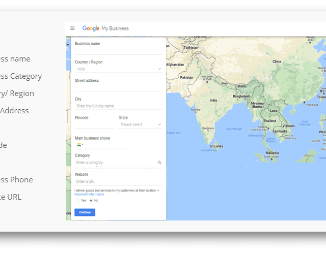Click the Google My Business logo

pos(105,28)
